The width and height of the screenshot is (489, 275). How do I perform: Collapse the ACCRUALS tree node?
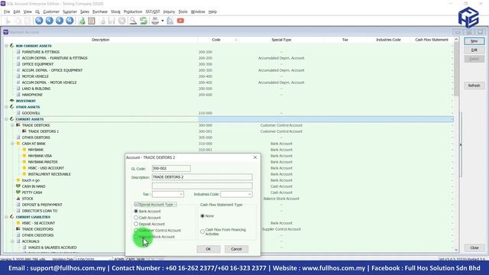pos(12,241)
